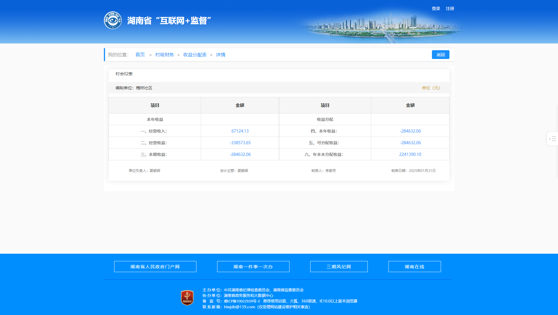
Task: Click the 六、年末未分配收益 row label
Action: pos(324,154)
